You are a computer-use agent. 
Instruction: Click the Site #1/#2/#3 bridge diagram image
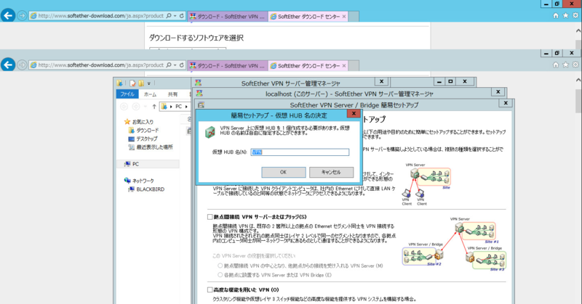pyautogui.click(x=454, y=245)
